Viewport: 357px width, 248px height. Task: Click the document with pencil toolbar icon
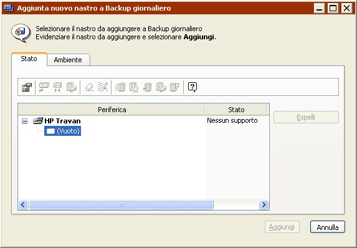tap(175, 87)
